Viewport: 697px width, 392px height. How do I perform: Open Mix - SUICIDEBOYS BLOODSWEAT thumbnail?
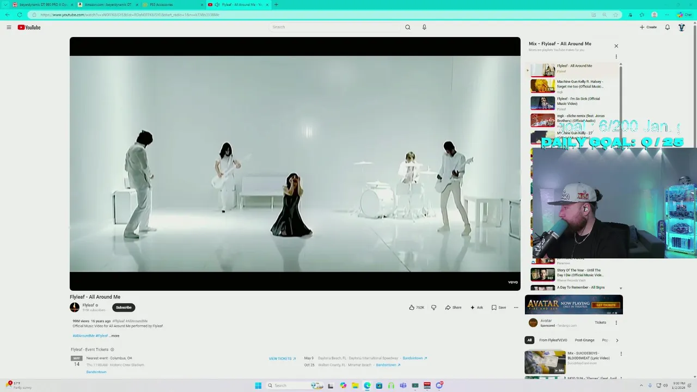(545, 362)
